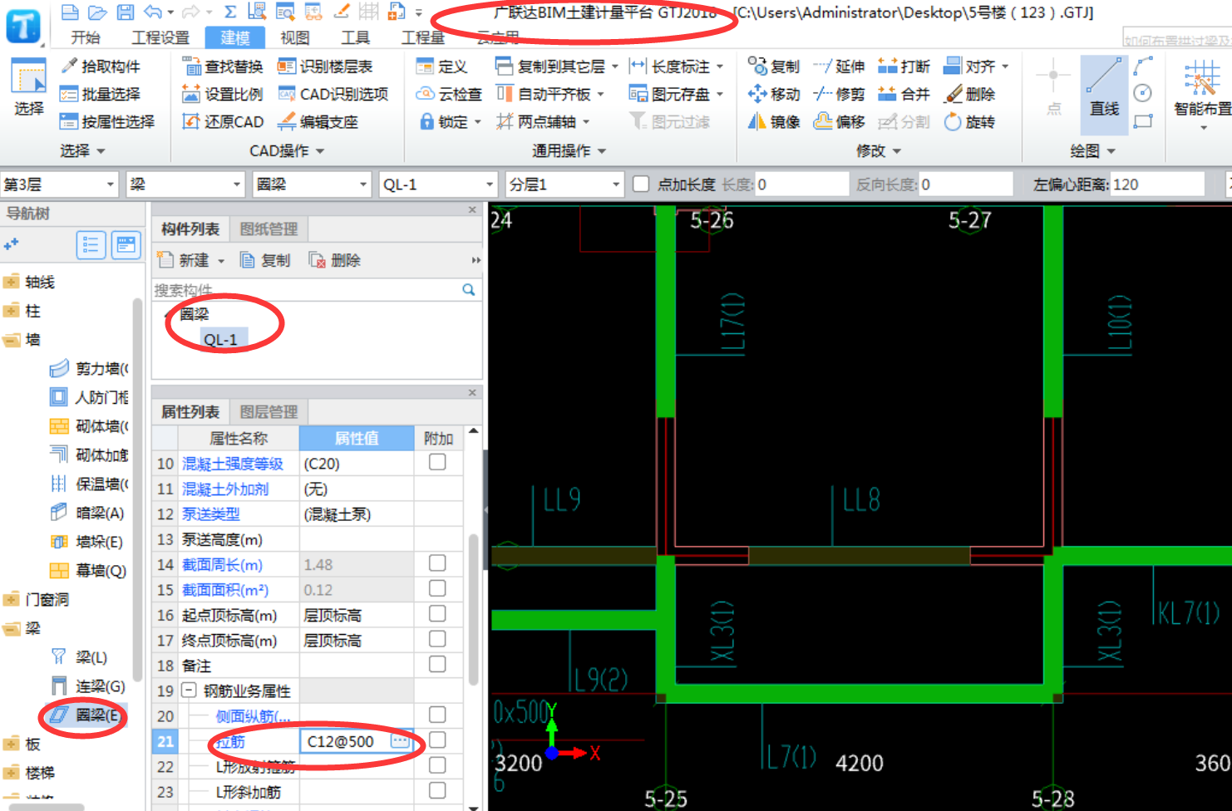Screen dimensions: 1232x811
Task: Click 复制 copy in modify group
Action: point(774,66)
